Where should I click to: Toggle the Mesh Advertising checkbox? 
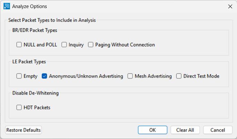(x=130, y=76)
